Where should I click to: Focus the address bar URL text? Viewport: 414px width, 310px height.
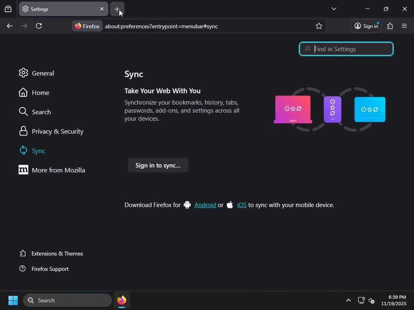click(x=161, y=26)
